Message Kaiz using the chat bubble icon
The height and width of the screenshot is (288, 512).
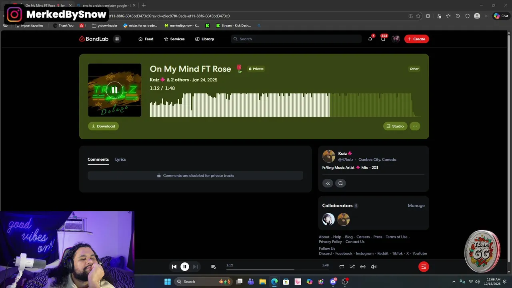340,183
